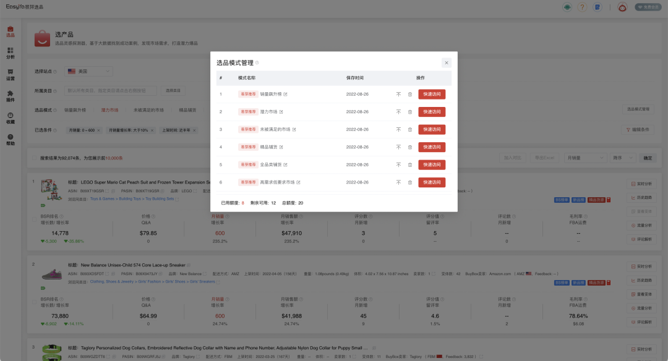The image size is (668, 361).
Task: Click the 加入对比 button
Action: tap(513, 158)
